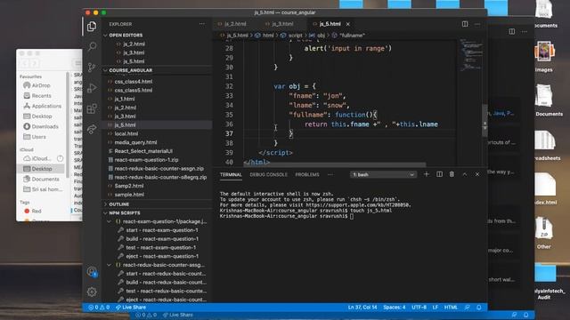Open the feedback icon in status bar

coord(467,308)
